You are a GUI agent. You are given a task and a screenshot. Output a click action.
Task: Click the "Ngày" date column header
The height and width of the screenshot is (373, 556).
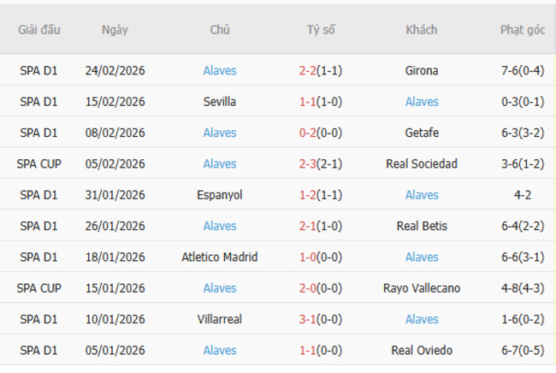(x=115, y=29)
